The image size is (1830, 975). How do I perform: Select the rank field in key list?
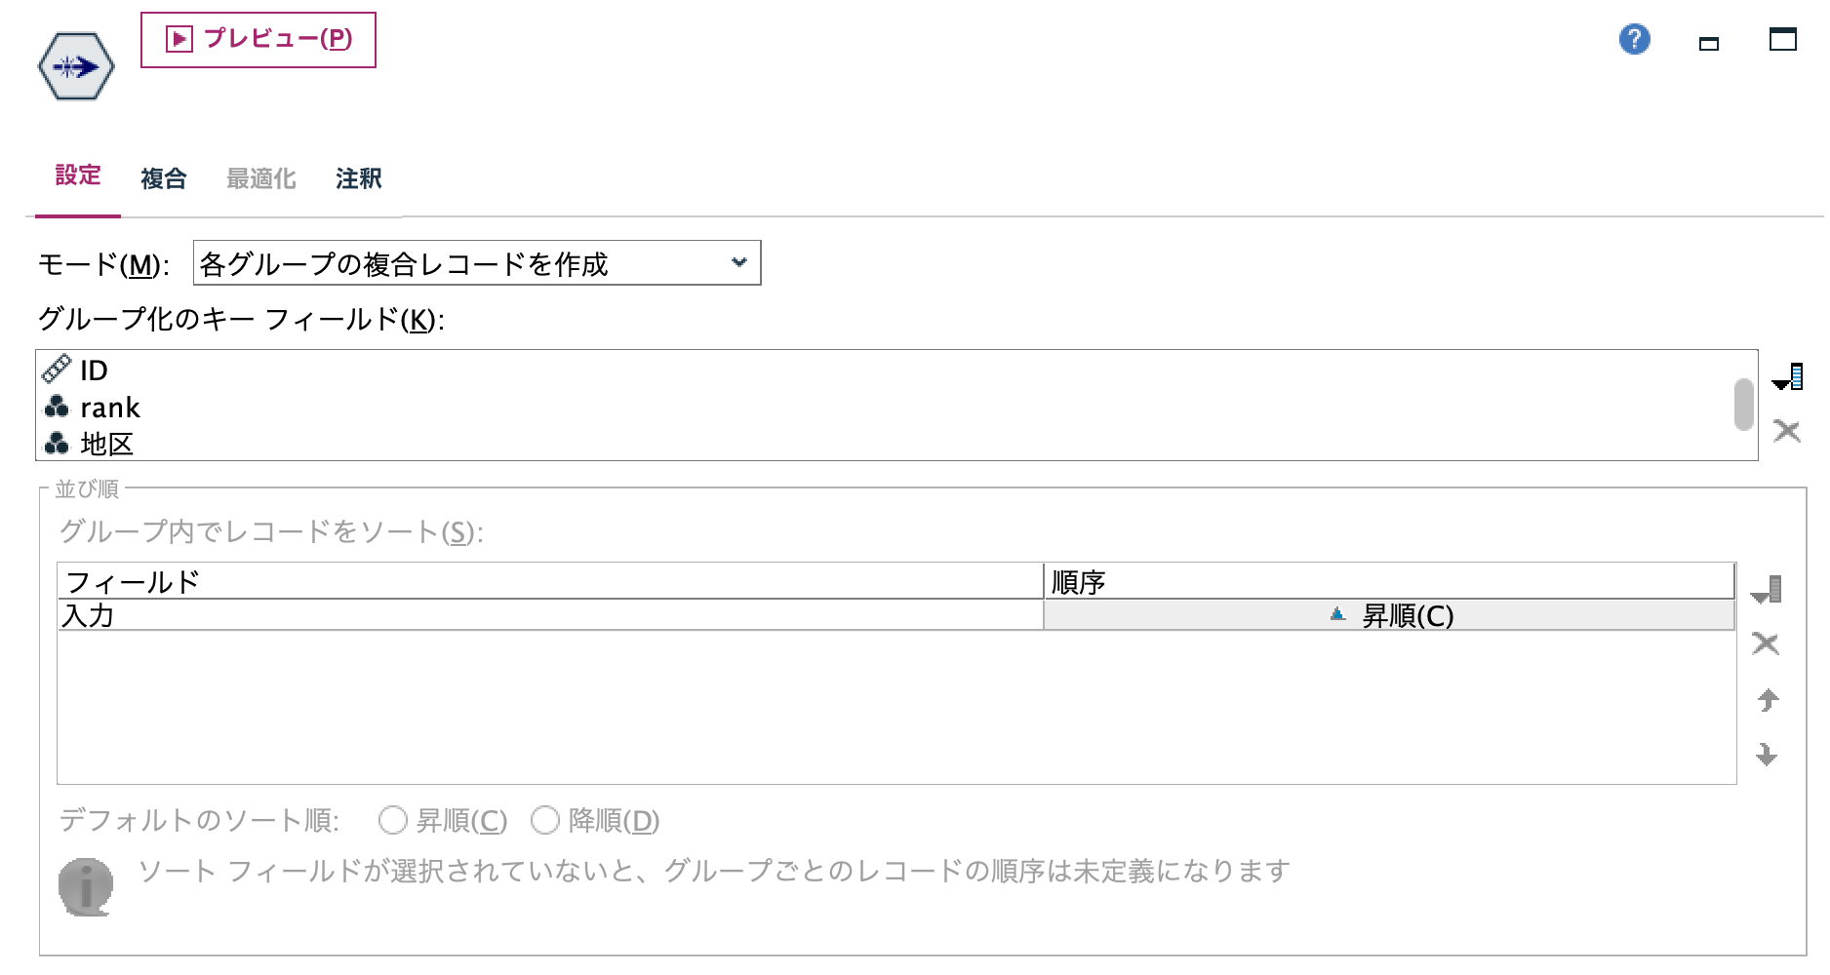[110, 407]
